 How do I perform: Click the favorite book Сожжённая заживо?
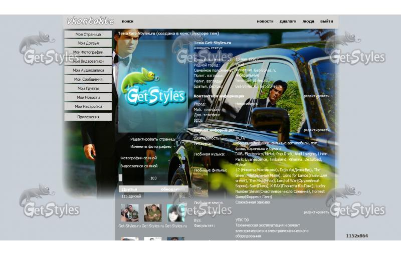pyautogui.click(x=253, y=202)
